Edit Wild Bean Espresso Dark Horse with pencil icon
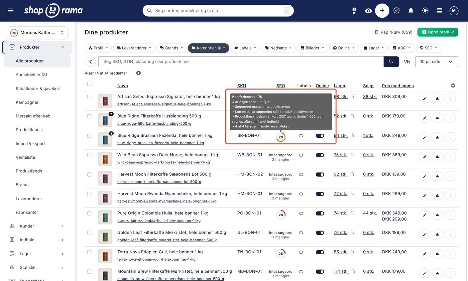The width and height of the screenshot is (468, 281). pyautogui.click(x=425, y=157)
